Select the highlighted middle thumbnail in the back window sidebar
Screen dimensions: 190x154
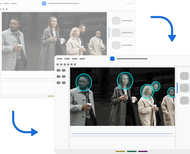point(116,33)
